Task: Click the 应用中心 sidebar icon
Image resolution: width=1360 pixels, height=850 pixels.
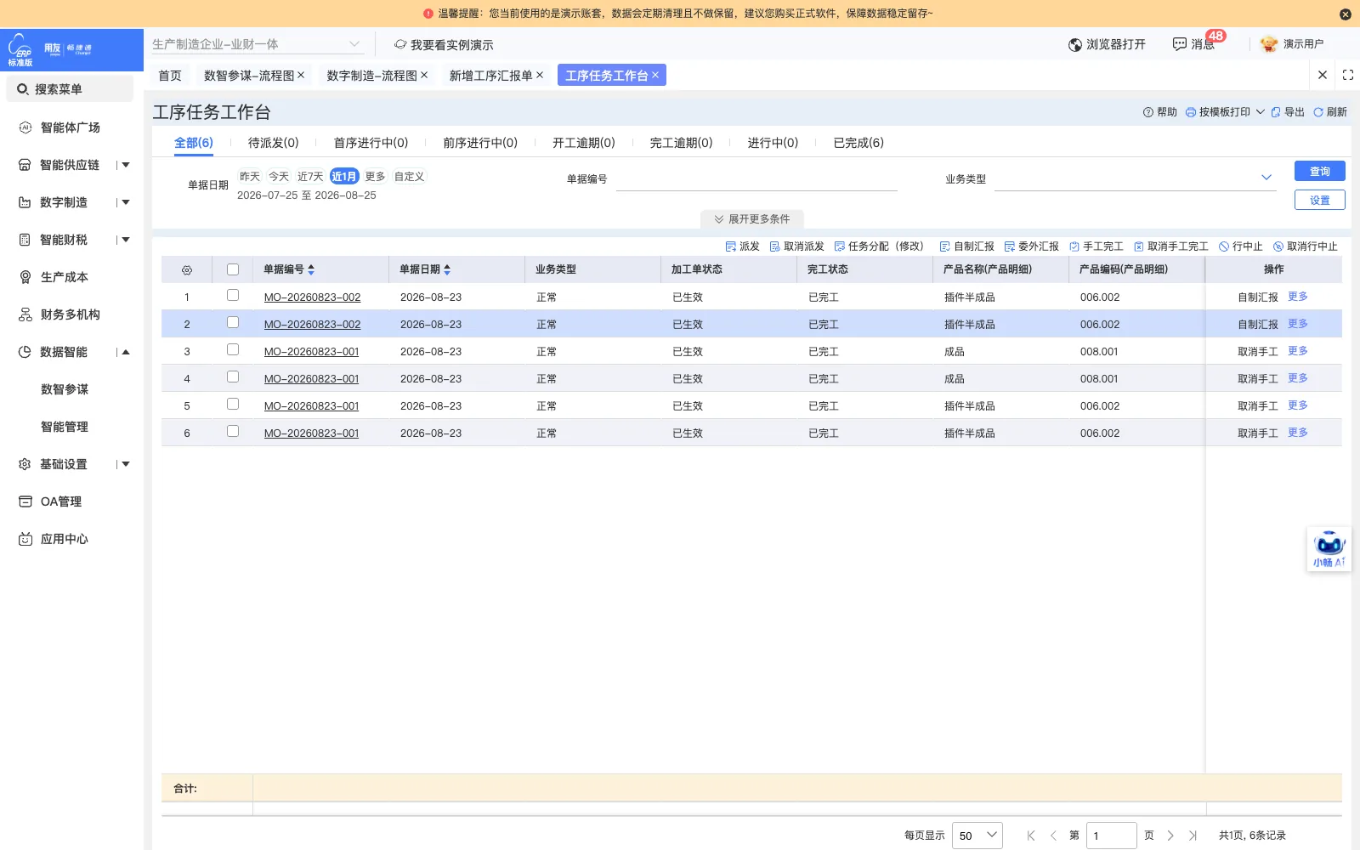Action: click(x=25, y=539)
